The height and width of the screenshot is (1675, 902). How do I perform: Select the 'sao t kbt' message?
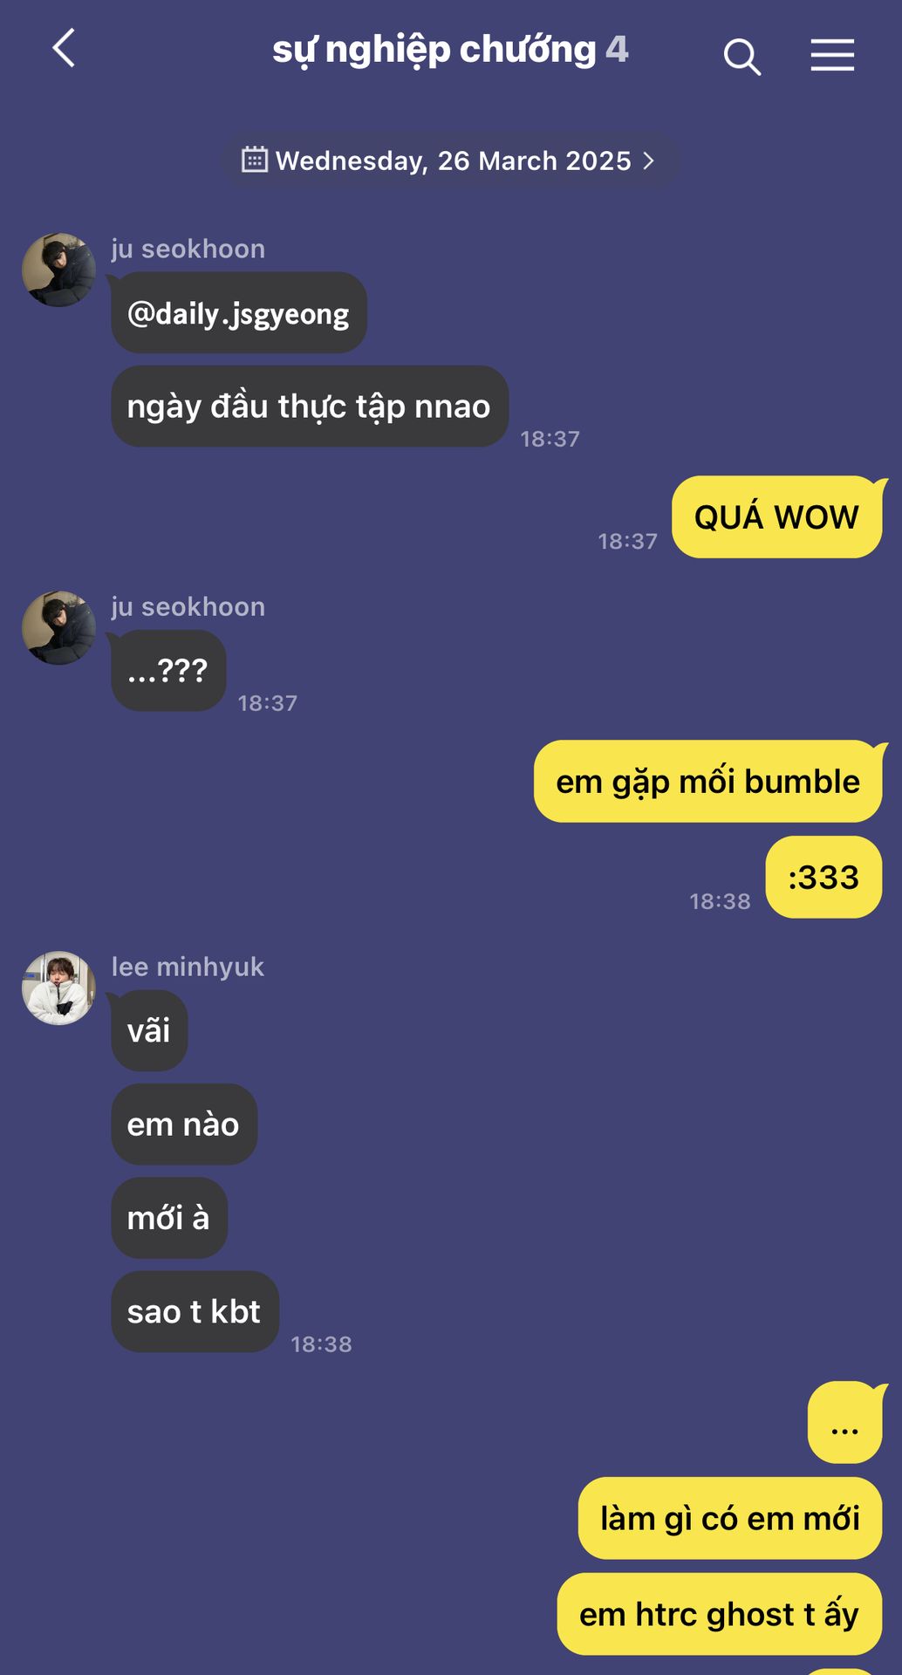195,1312
